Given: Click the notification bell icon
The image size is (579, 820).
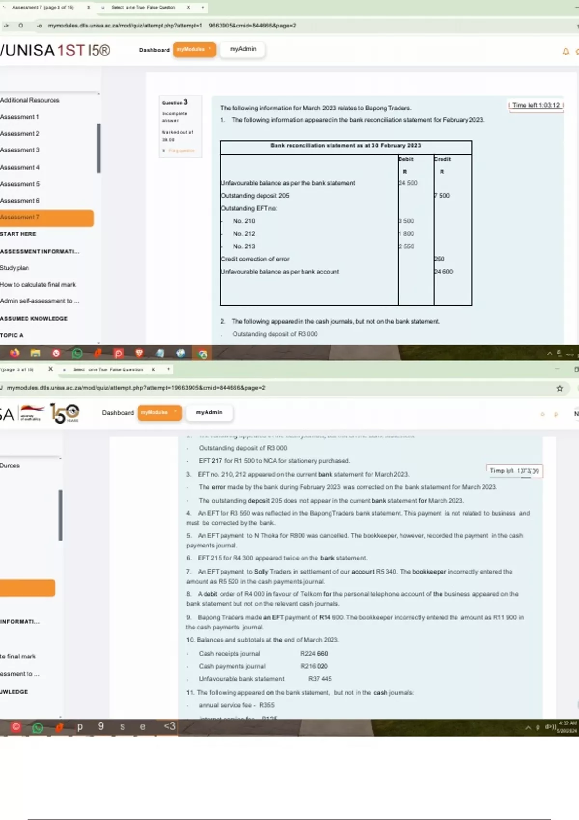Looking at the screenshot, I should (x=565, y=51).
